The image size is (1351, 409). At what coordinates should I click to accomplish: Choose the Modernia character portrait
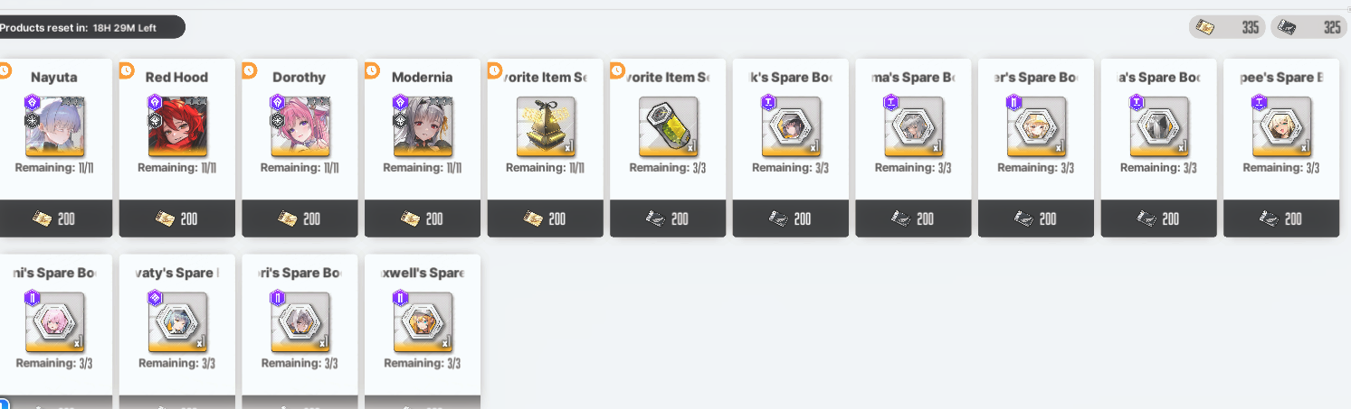(x=423, y=127)
